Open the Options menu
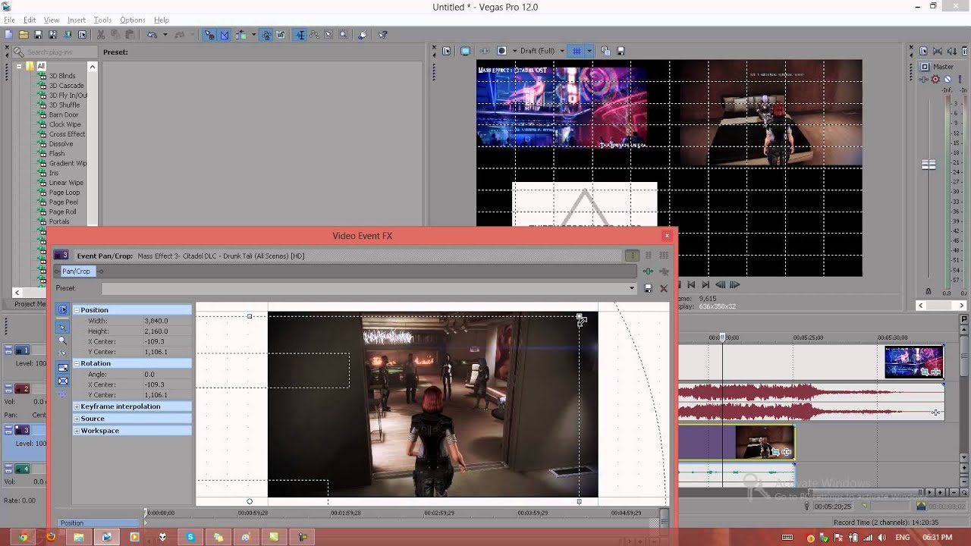Screen dimensions: 971x546 (x=133, y=20)
